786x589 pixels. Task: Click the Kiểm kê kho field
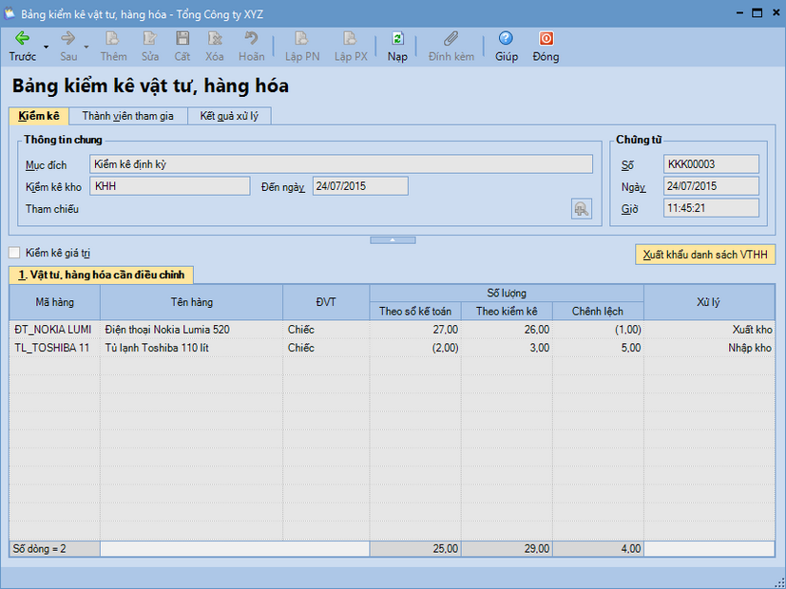coord(170,186)
